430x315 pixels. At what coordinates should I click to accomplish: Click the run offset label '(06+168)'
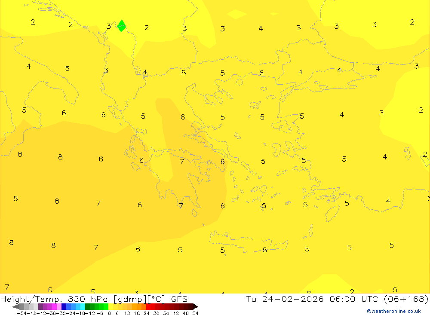click(x=406, y=299)
